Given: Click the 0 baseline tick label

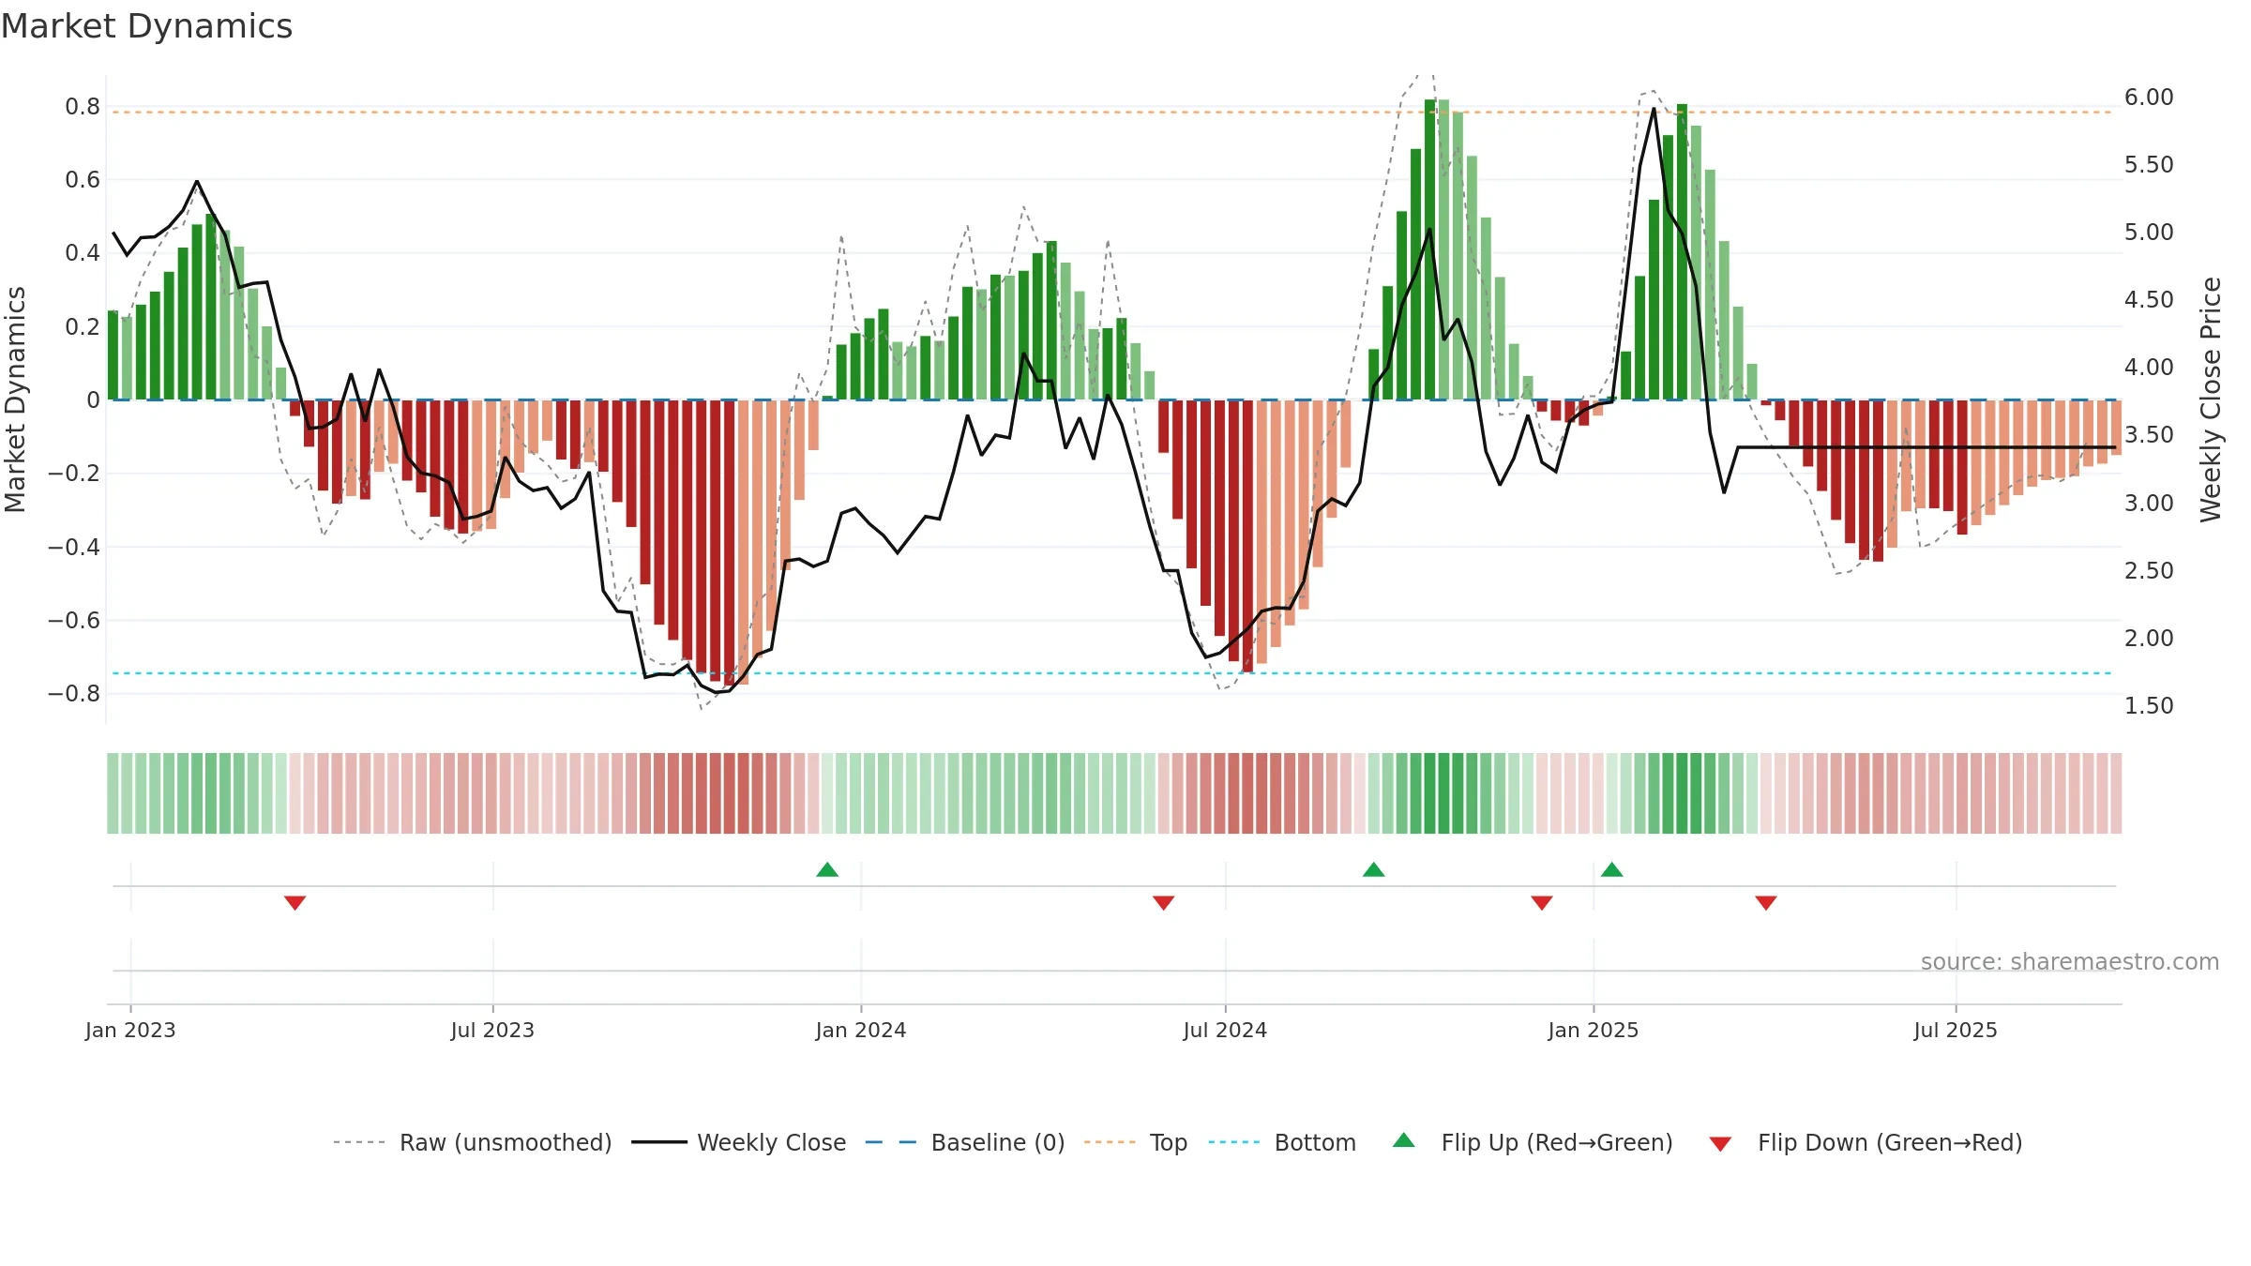Looking at the screenshot, I should [x=93, y=400].
